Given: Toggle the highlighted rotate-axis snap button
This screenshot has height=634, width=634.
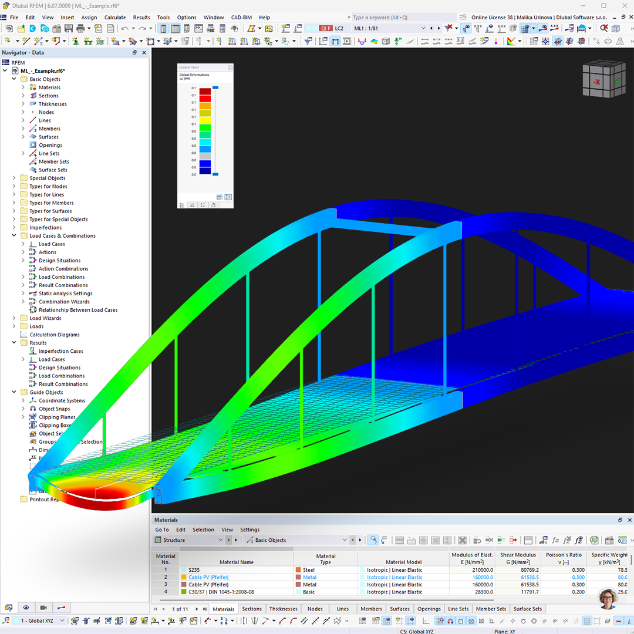Looking at the screenshot, I should click(558, 41).
